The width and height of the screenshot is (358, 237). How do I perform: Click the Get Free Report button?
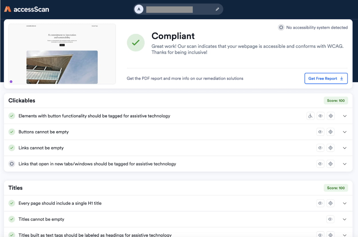click(x=326, y=78)
